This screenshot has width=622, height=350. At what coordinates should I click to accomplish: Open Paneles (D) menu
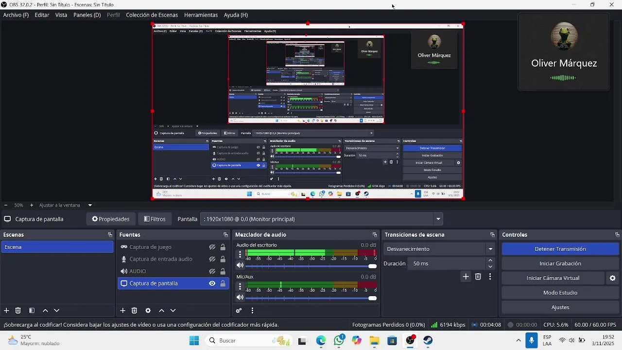[x=87, y=15]
